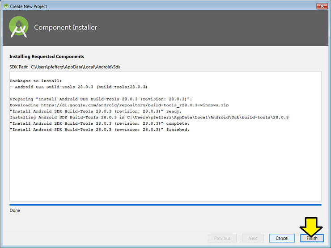Click the completed installation progress bar
Image resolution: width=331 pixels, height=248 pixels.
(165, 205)
